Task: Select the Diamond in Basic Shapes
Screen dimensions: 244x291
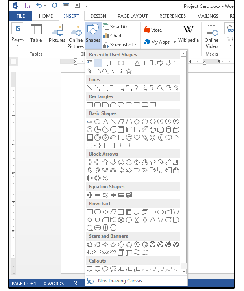Action: (137, 122)
